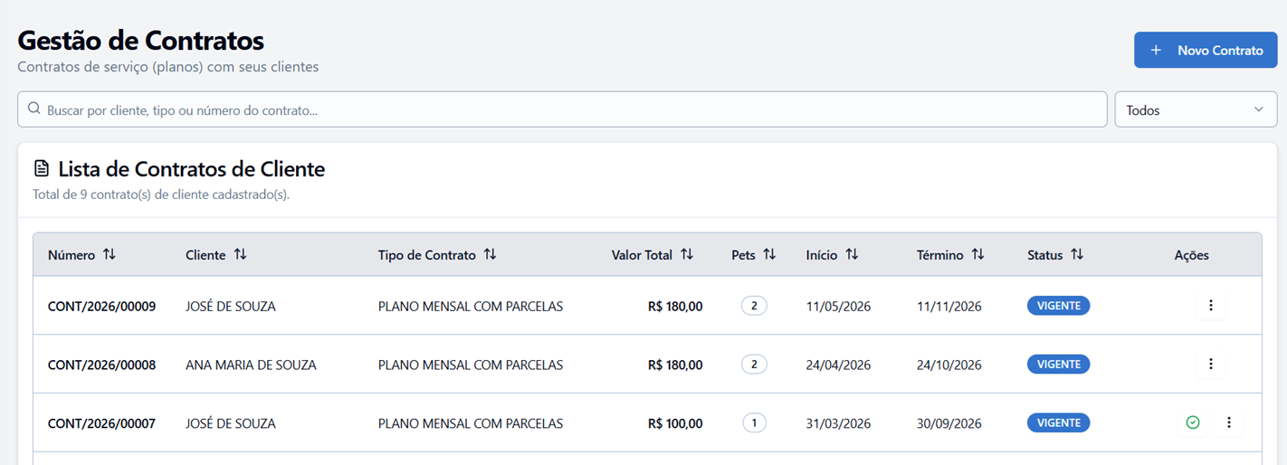1287x465 pixels.
Task: Click the Pets column header label
Action: point(743,255)
